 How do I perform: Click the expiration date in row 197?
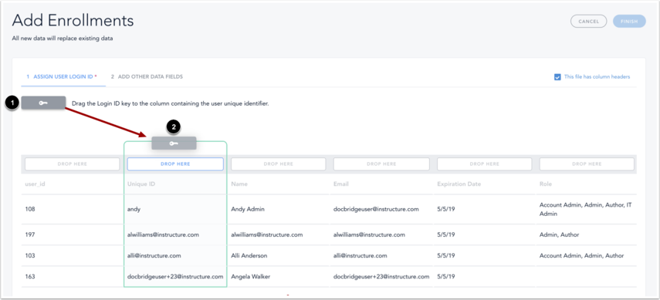point(446,234)
